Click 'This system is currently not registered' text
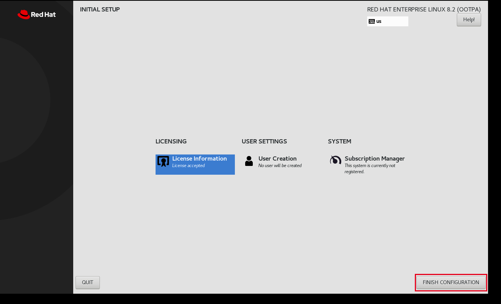The height and width of the screenshot is (304, 501). point(370,169)
